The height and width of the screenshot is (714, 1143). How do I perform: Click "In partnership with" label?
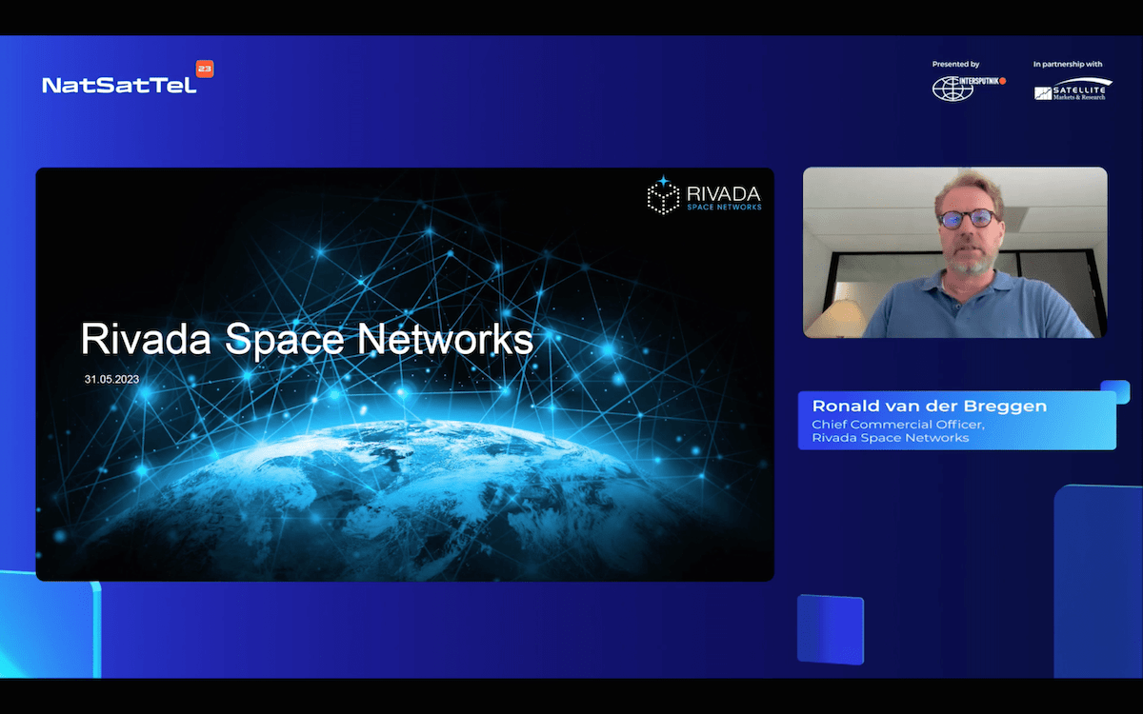tap(1068, 65)
